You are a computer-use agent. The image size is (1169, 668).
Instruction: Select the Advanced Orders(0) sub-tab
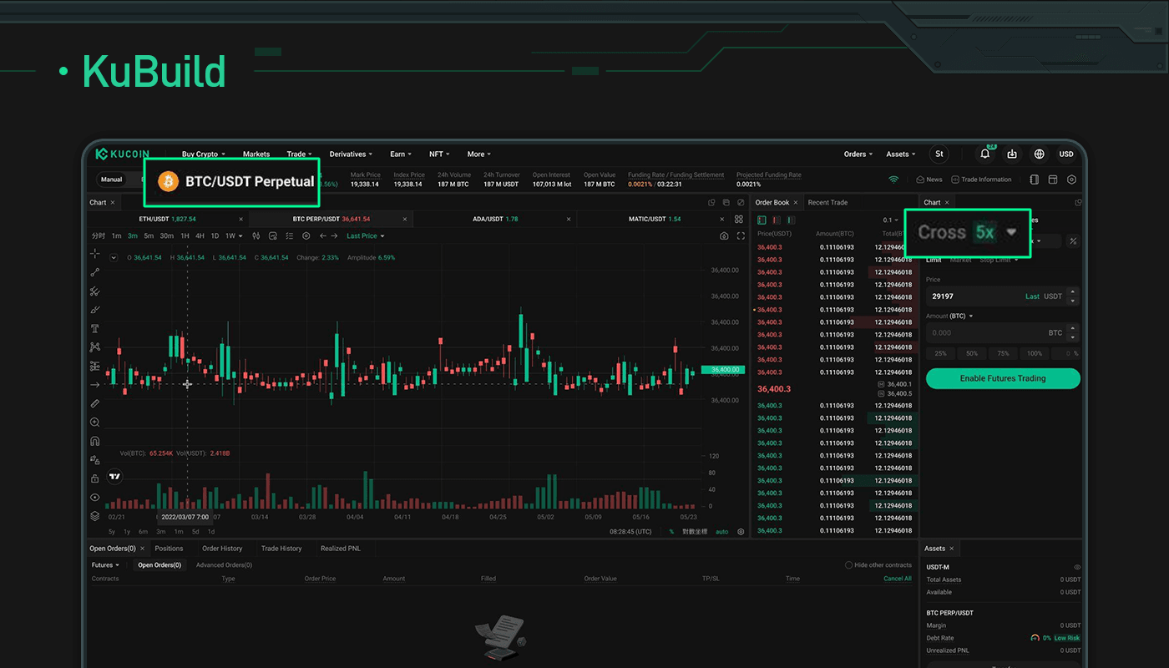[224, 565]
